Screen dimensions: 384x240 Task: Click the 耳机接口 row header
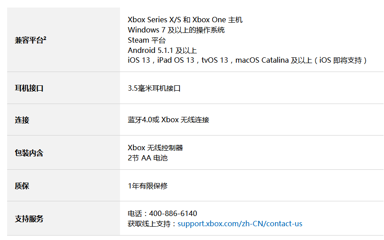29,88
